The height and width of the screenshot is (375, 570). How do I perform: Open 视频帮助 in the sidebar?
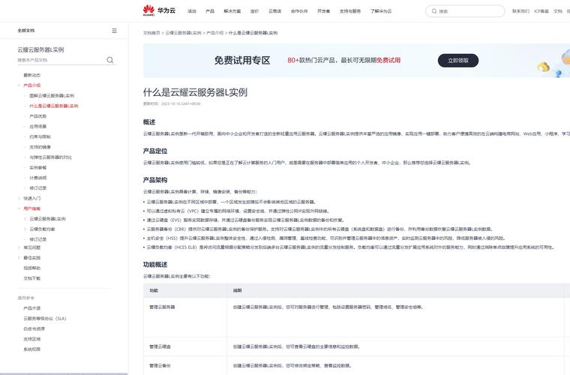point(32,268)
